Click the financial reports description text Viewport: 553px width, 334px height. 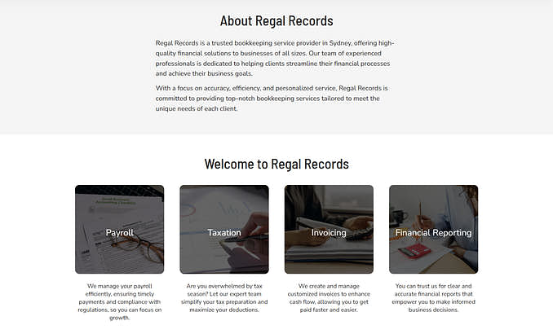(x=434, y=297)
